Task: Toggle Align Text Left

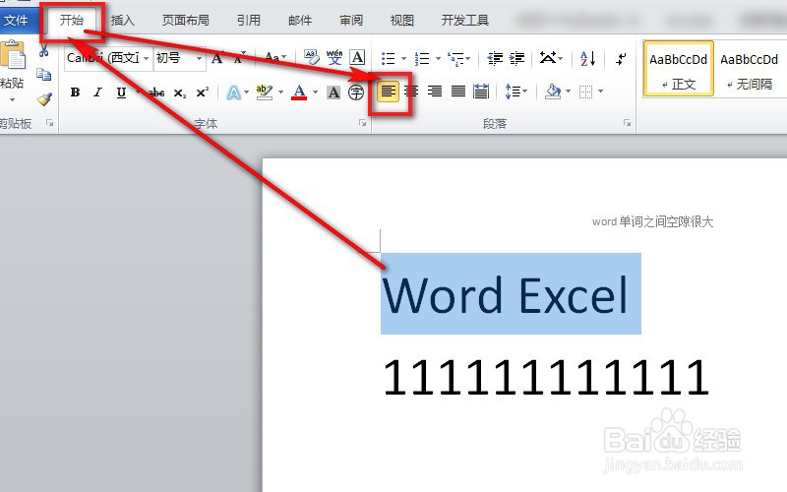Action: pyautogui.click(x=388, y=92)
